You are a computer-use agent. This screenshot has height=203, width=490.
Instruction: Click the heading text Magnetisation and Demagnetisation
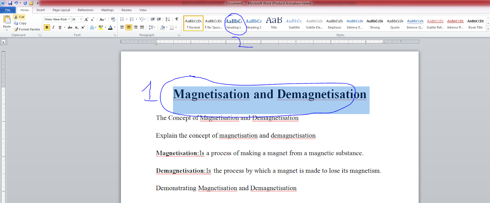[269, 94]
